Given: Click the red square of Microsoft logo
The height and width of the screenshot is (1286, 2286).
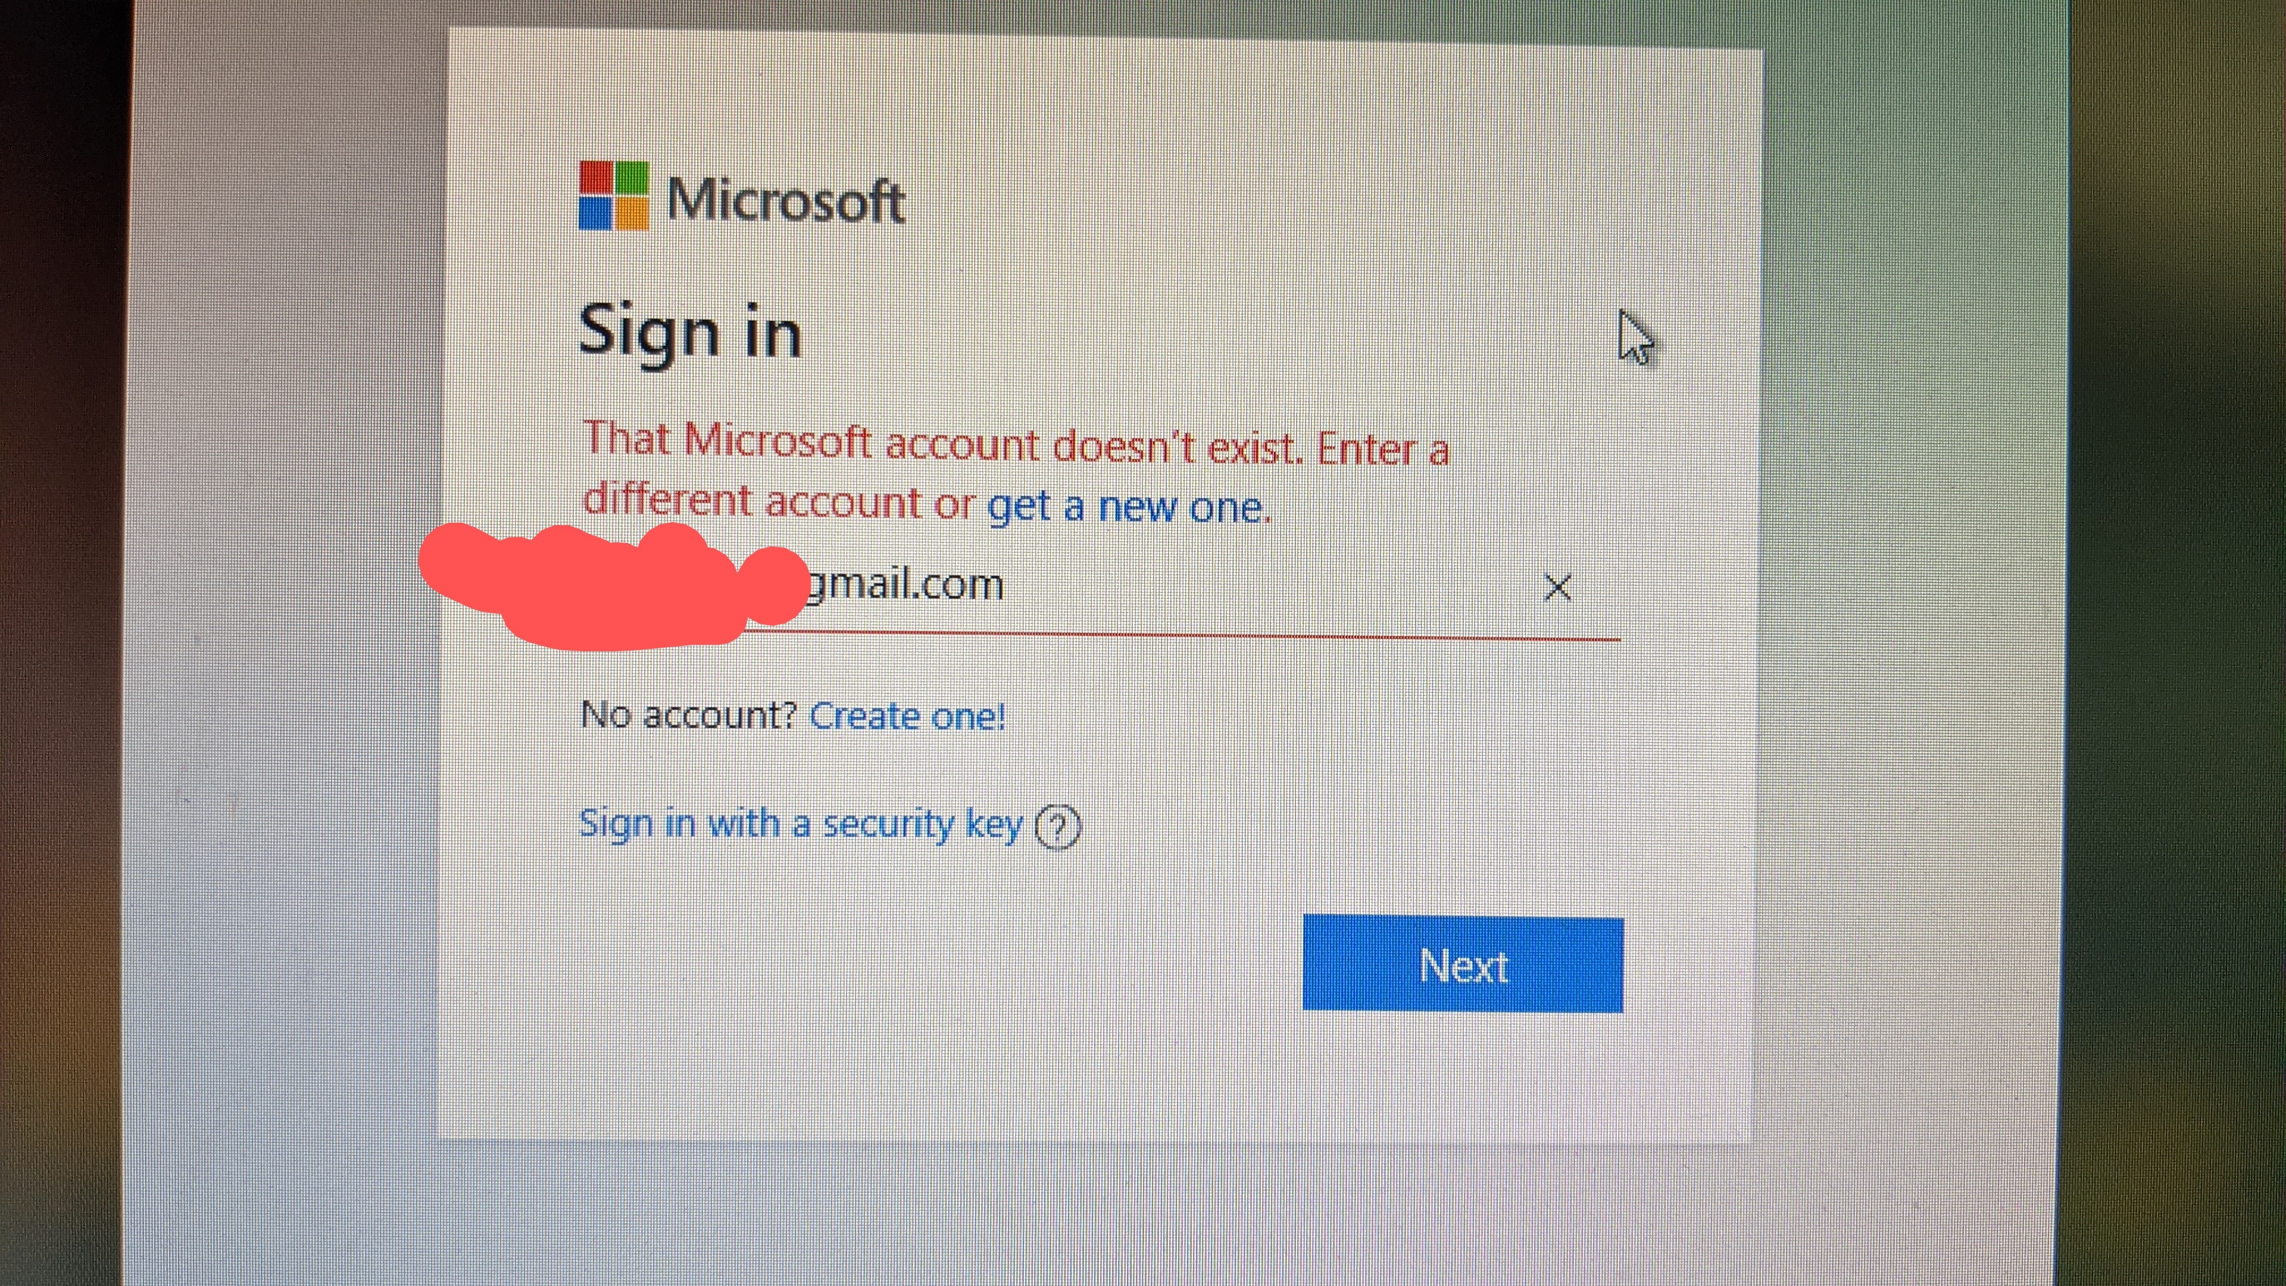Looking at the screenshot, I should 595,177.
